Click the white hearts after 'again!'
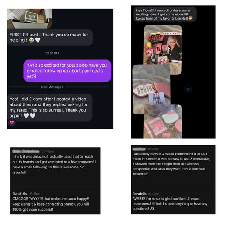Viewport: 227px width, 227px height. click(30, 116)
